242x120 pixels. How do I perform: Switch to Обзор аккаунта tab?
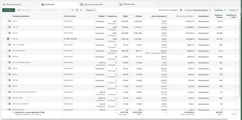click(20, 4)
